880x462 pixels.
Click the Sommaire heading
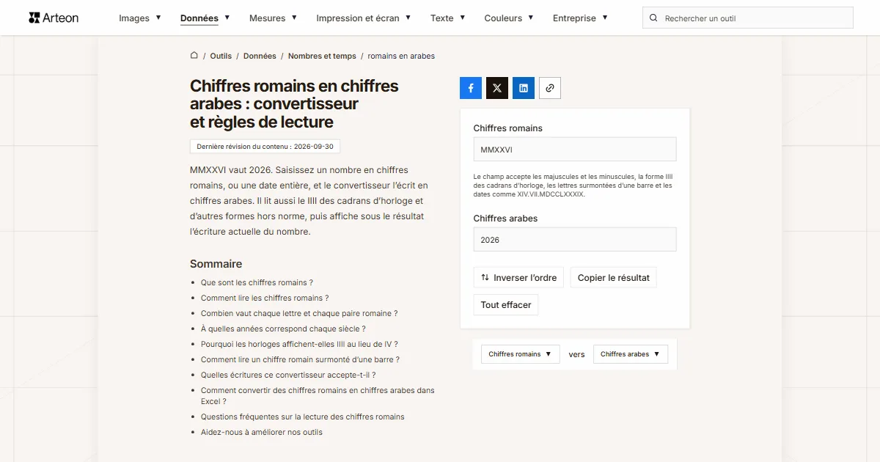point(216,264)
